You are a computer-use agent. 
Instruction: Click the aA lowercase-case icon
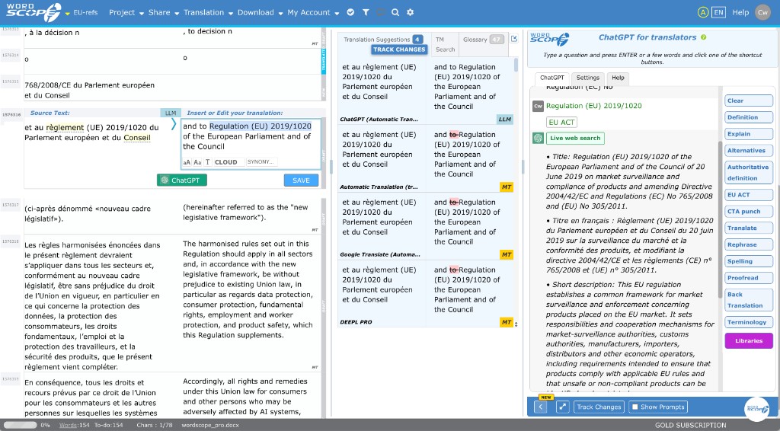[x=187, y=162]
